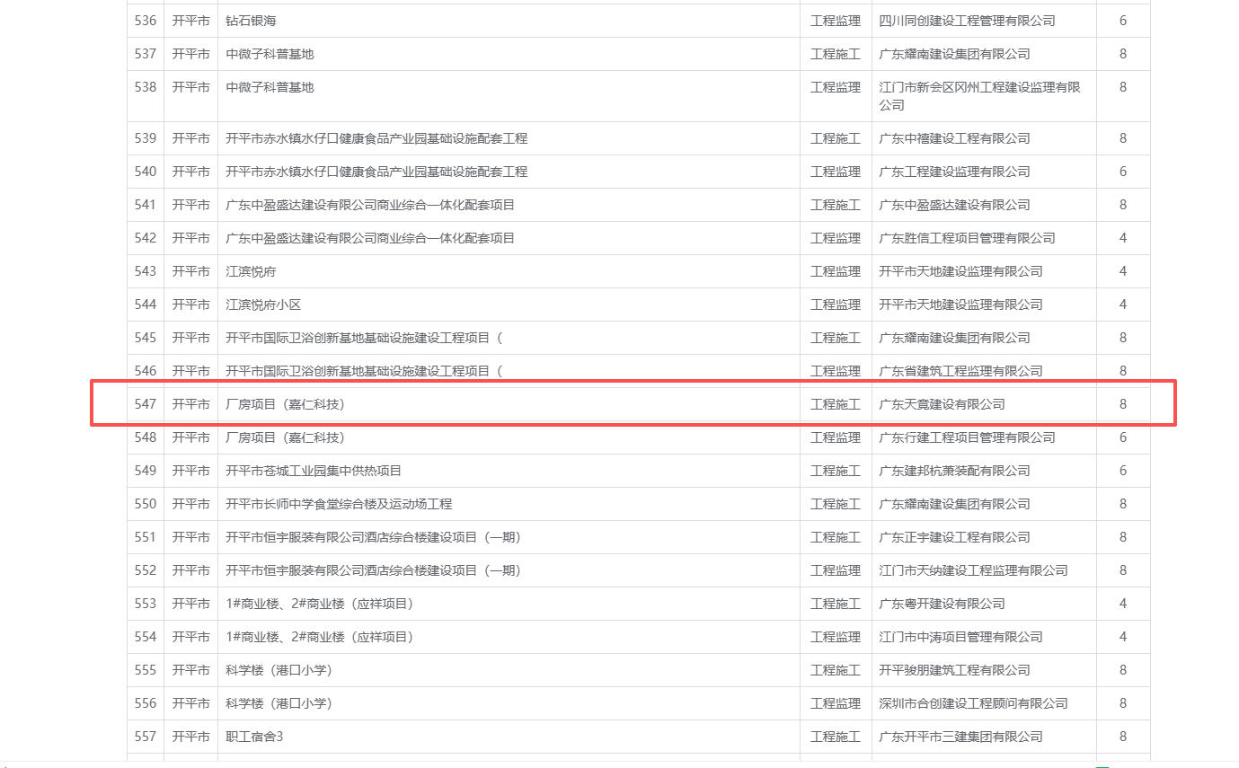Screen dimensions: 1239x768
Task: Click company 广东天竟建设有限公司
Action: click(x=942, y=404)
